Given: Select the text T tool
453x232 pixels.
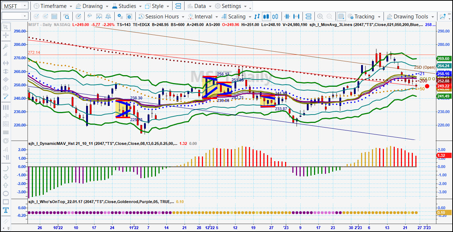Looking at the screenshot, I should click(6, 210).
